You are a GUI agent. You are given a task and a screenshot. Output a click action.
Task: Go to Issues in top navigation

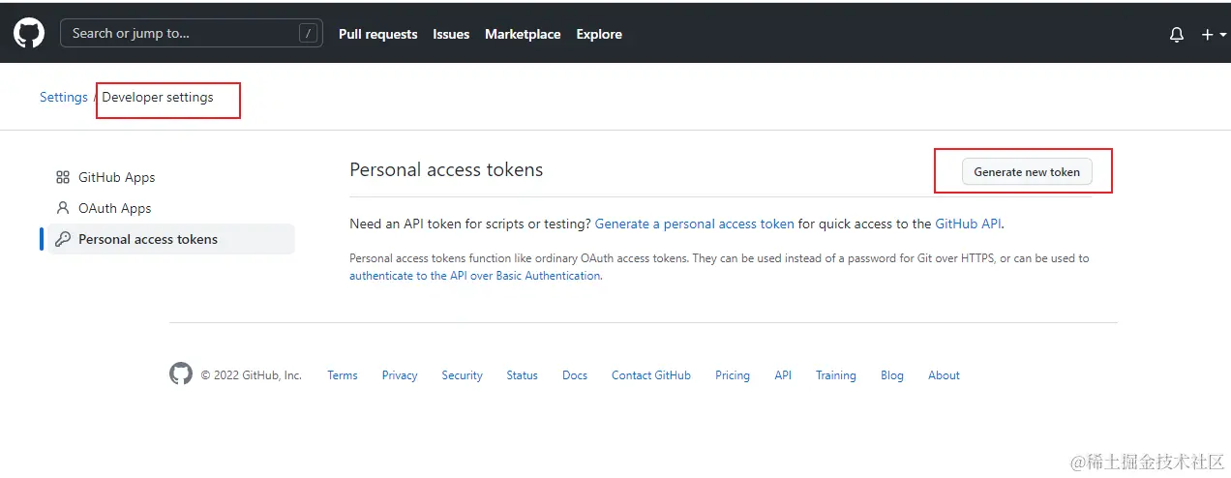[451, 34]
